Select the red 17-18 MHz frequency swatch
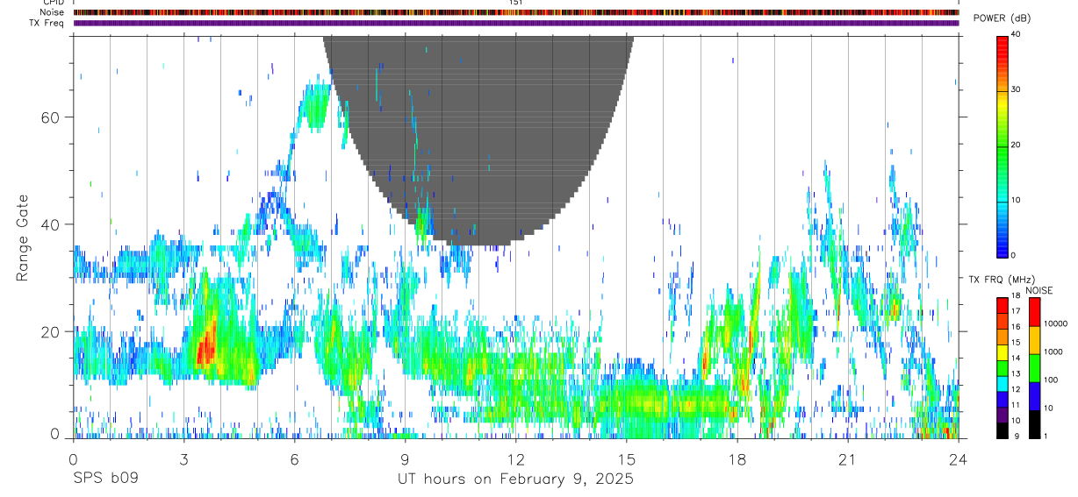This screenshot has height=497, width=1078. click(1002, 305)
